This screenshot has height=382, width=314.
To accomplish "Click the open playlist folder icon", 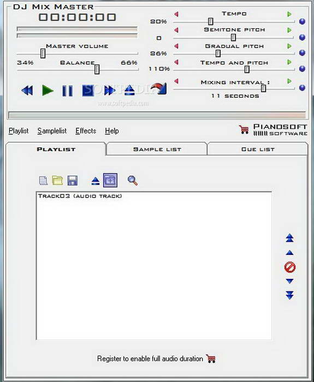I will pyautogui.click(x=57, y=181).
